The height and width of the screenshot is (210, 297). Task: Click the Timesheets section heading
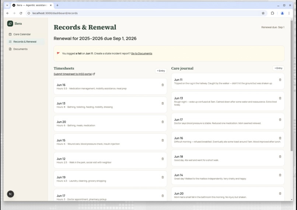pos(64,69)
